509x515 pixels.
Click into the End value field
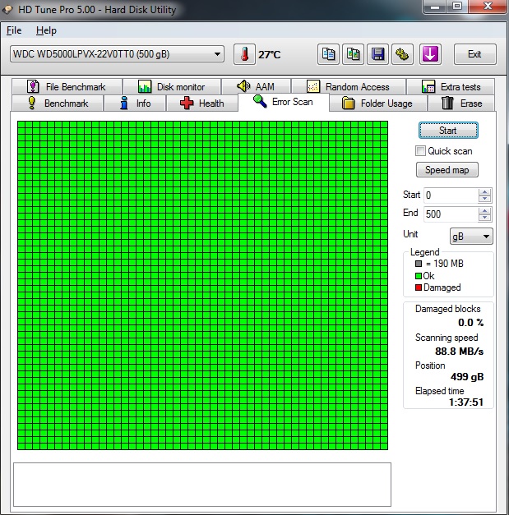tap(450, 214)
